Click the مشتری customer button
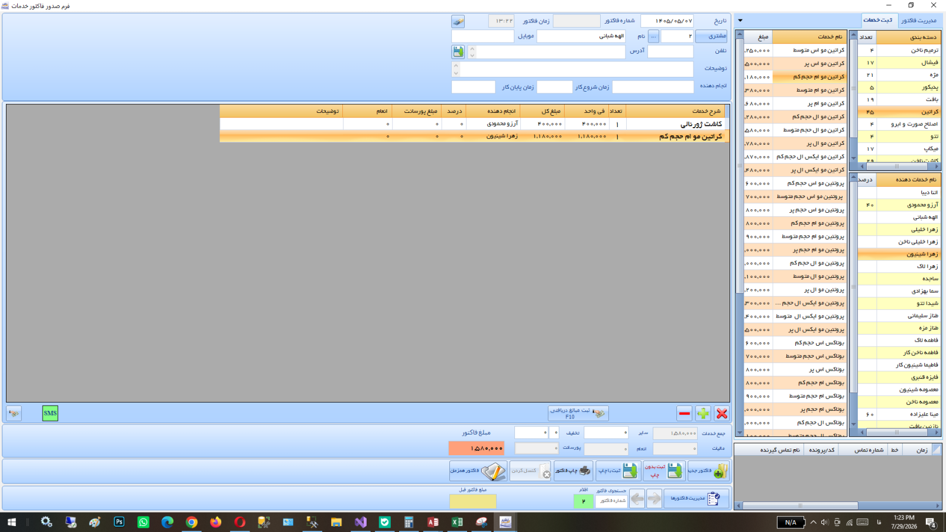 [711, 36]
